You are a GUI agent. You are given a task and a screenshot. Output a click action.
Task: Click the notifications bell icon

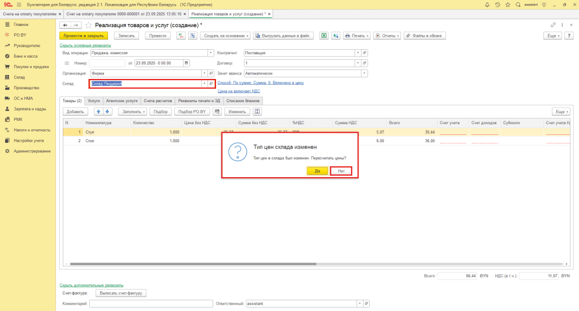coord(487,5)
